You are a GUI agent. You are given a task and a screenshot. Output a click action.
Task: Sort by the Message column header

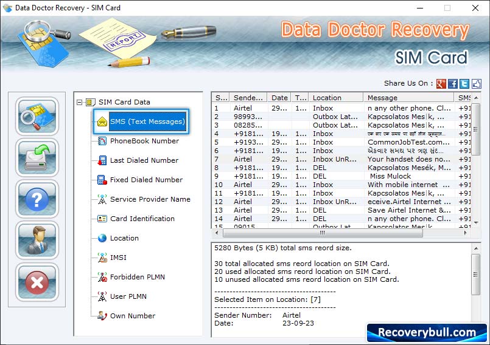tap(408, 98)
